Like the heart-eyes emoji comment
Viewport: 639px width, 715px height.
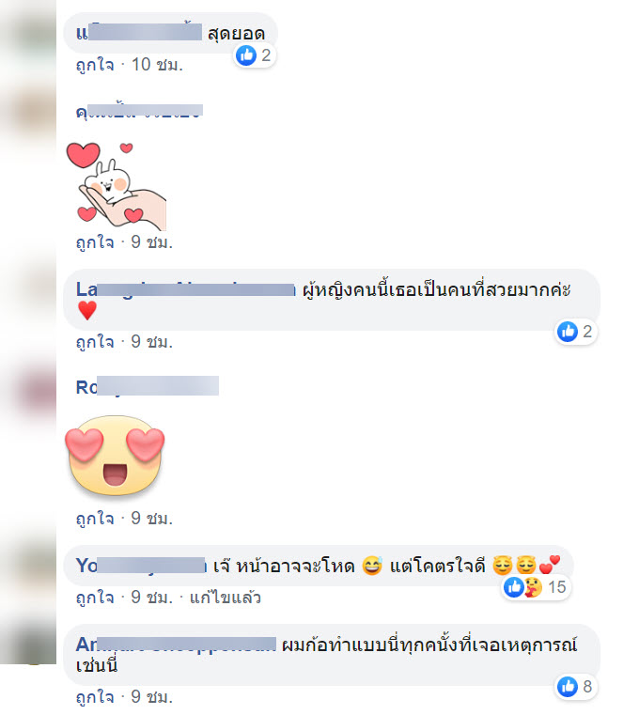click(95, 519)
